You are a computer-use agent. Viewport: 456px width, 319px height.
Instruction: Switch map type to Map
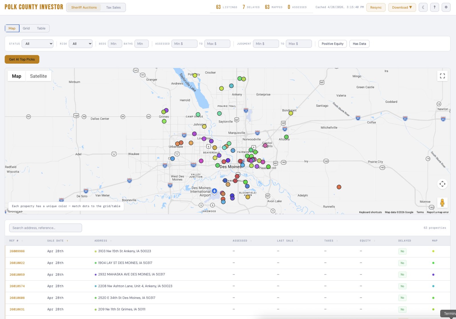(x=17, y=76)
